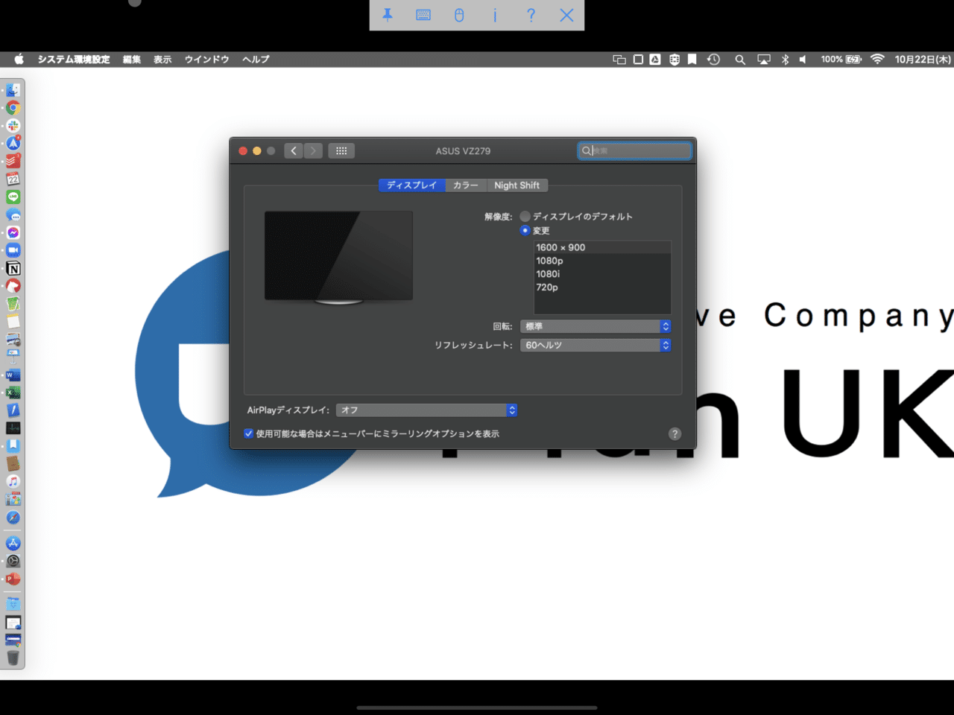Go forward in System Preferences

pos(313,150)
